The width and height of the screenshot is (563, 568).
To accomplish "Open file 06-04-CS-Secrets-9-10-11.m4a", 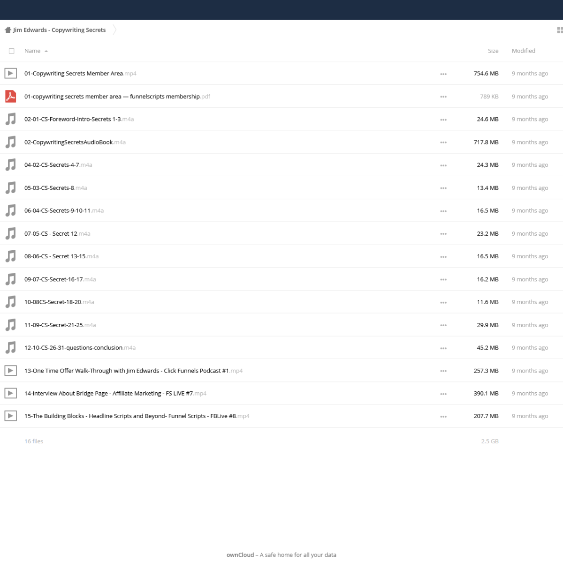I will tap(64, 210).
